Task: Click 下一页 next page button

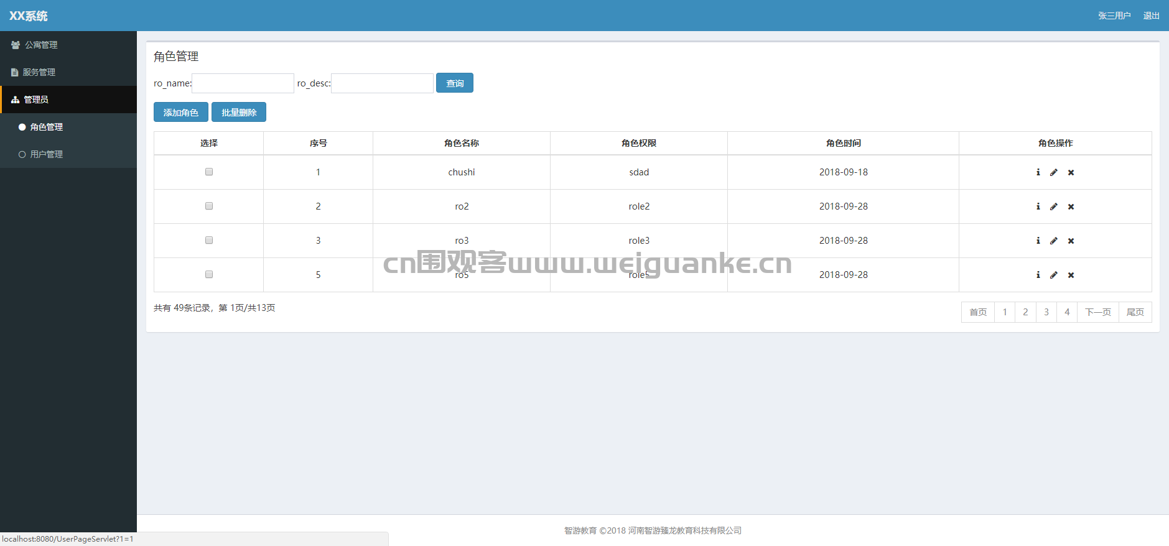Action: [1098, 312]
